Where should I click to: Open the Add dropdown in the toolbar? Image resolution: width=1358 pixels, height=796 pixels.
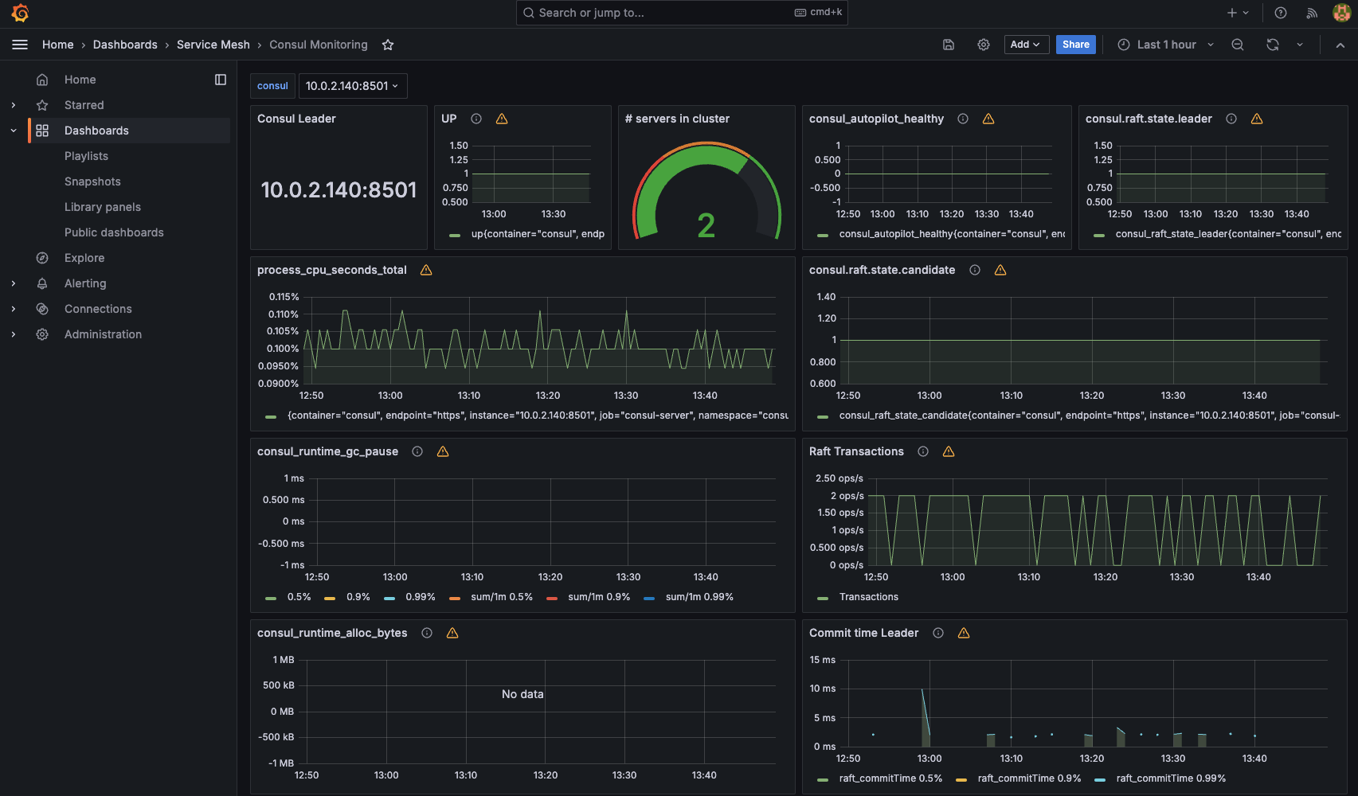pos(1026,45)
